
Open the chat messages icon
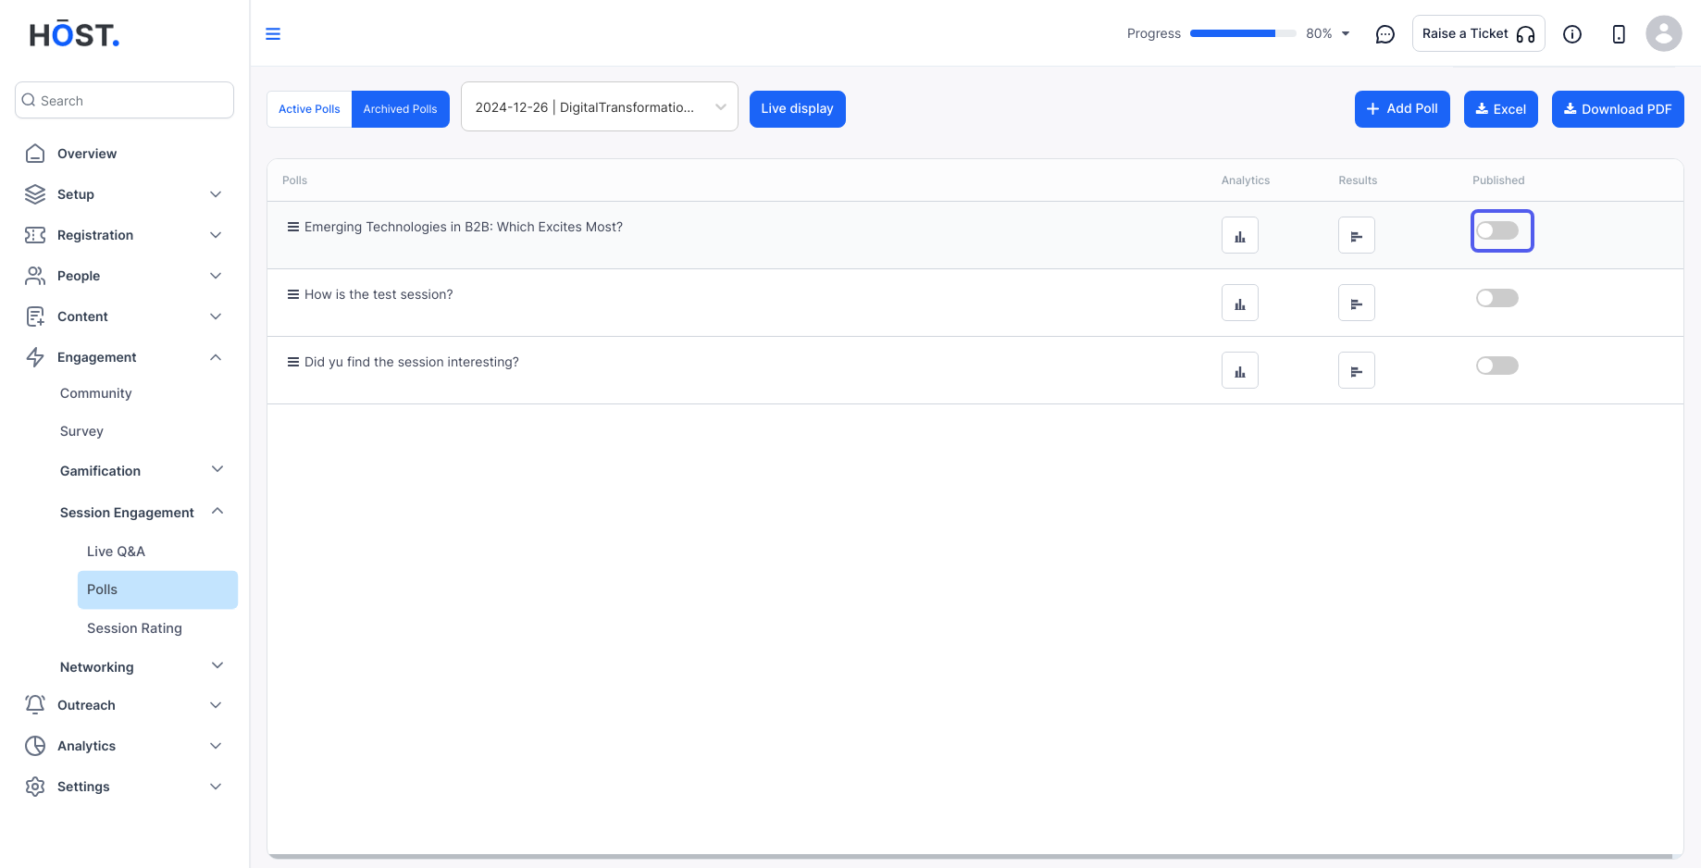pyautogui.click(x=1384, y=34)
